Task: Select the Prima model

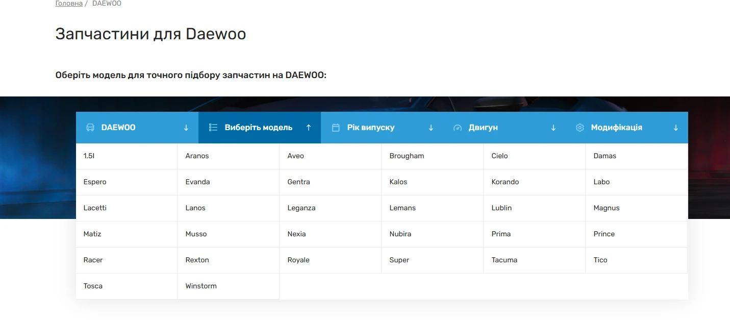Action: click(x=535, y=234)
